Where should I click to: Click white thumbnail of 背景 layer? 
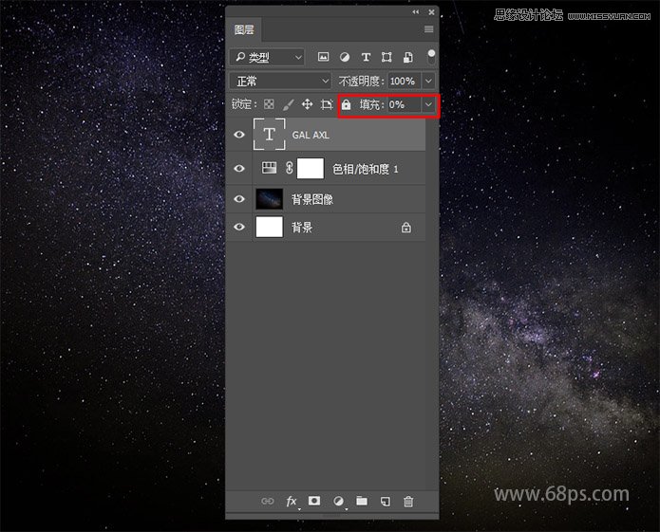coord(270,227)
